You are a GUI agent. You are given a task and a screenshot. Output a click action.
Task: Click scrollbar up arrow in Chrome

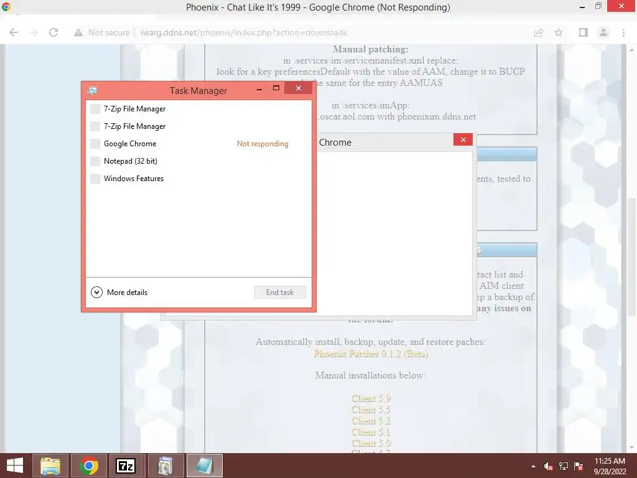coord(632,50)
